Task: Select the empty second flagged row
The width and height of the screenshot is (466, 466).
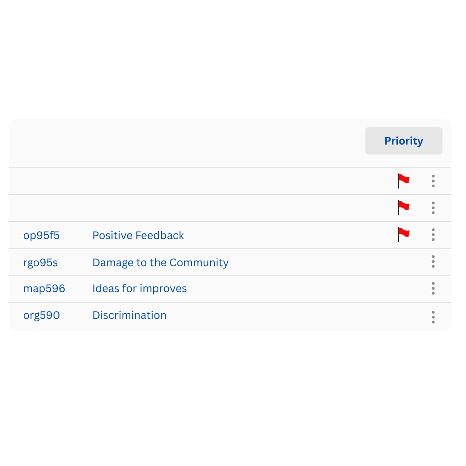Action: coord(230,208)
